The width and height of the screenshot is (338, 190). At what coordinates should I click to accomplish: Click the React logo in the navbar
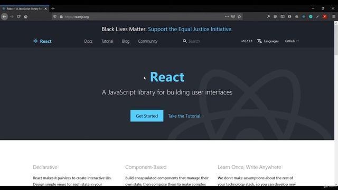pos(42,41)
